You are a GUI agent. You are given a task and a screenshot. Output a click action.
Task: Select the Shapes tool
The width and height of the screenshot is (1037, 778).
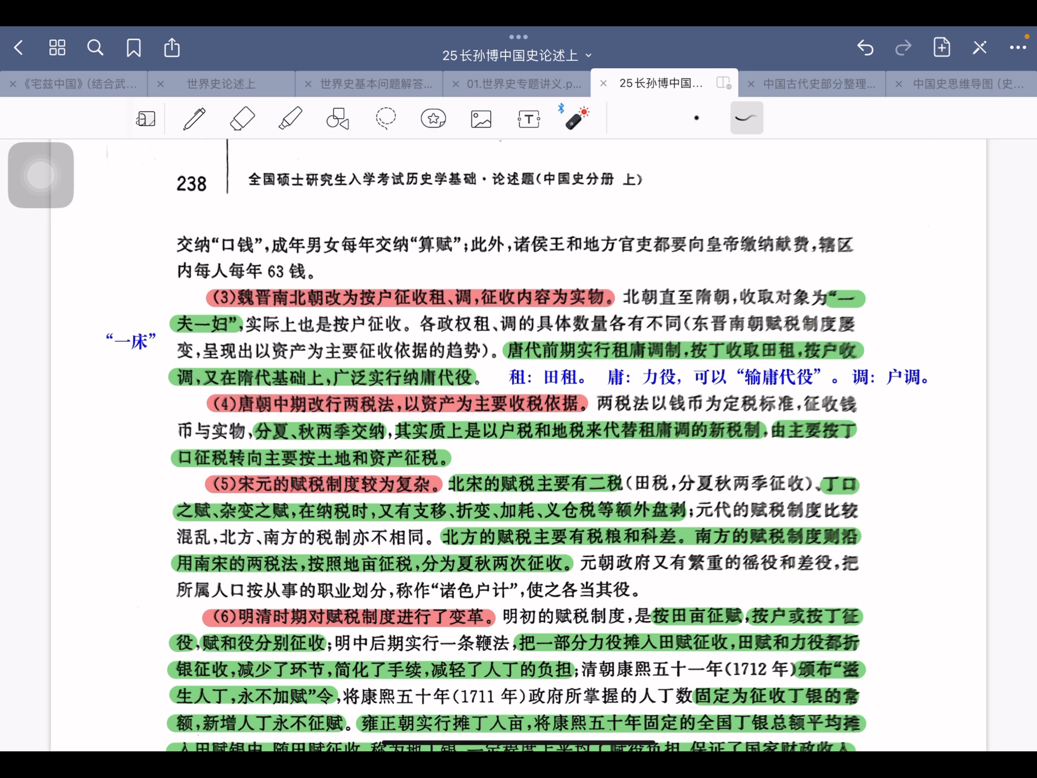[x=338, y=118]
